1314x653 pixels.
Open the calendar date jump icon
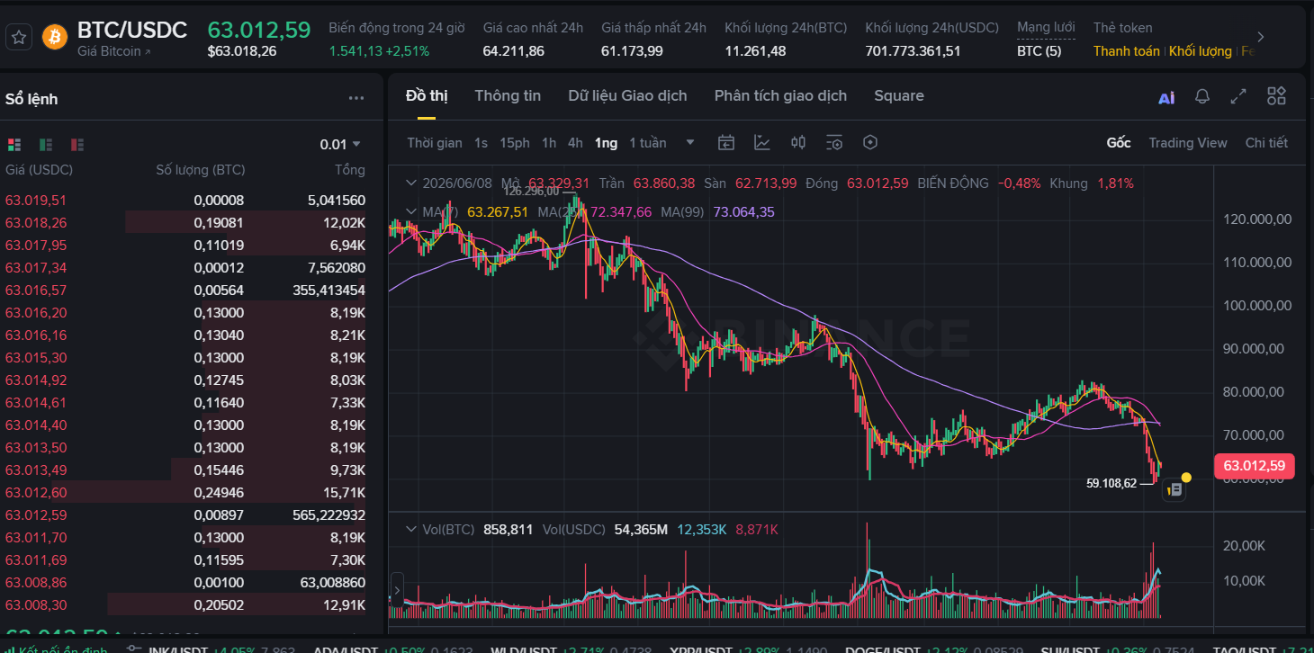726,142
